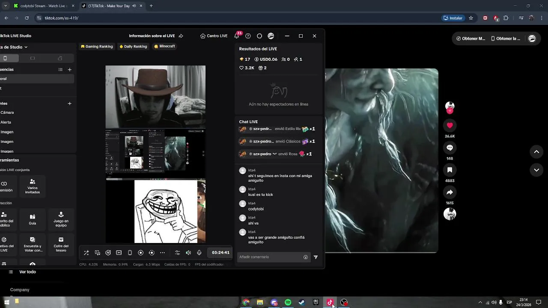Click the add-screen plus icon in bottom toolbar

point(119,253)
